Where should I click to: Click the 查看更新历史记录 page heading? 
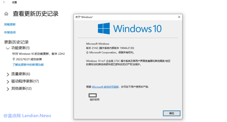click(36, 14)
